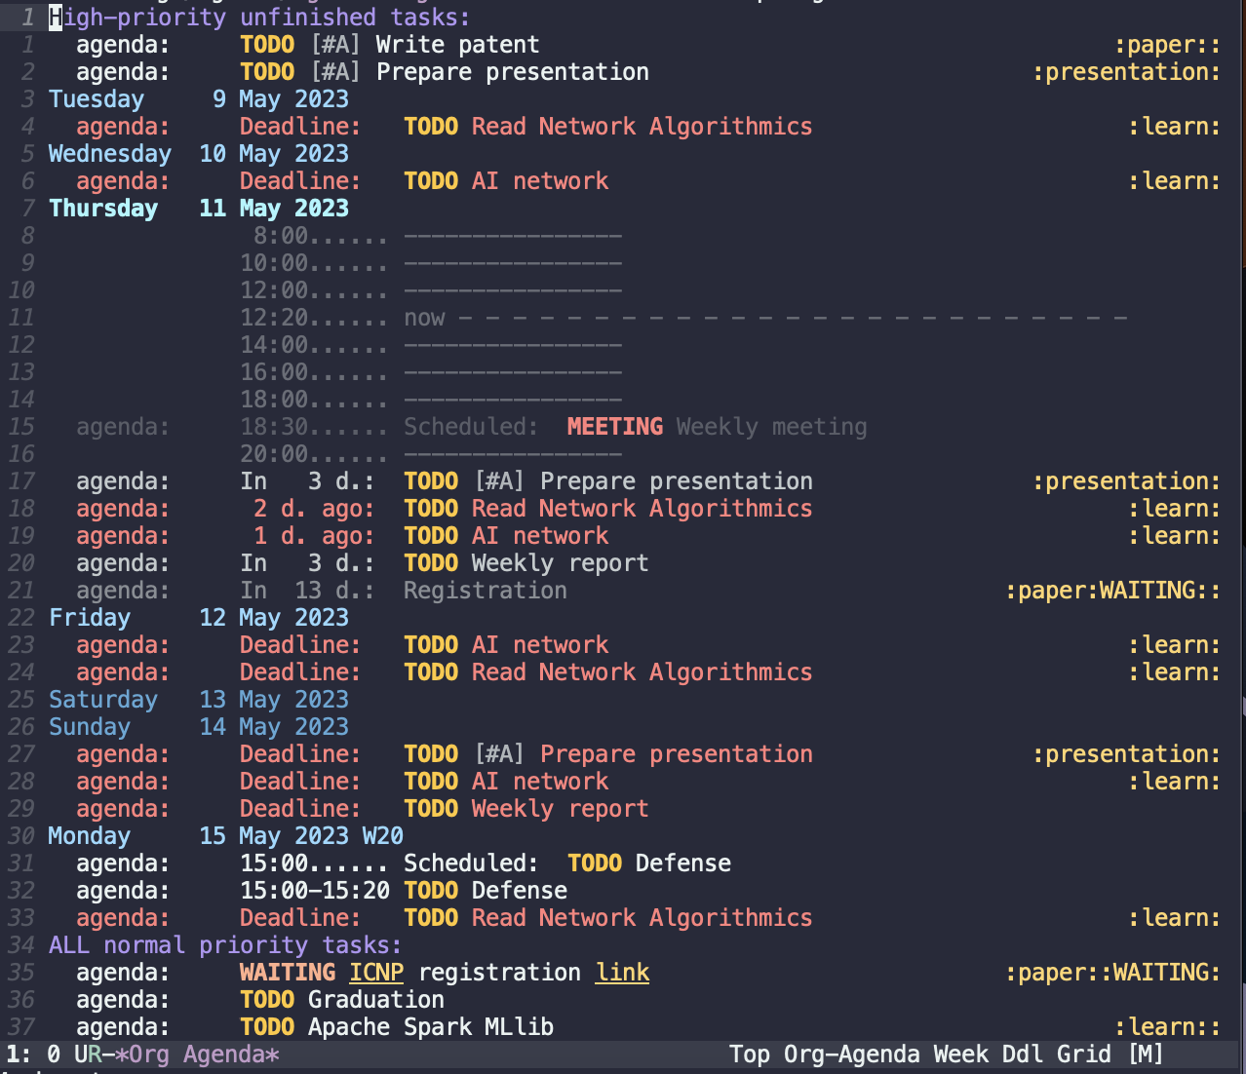Select the '1 d. ago: AI network' entry
This screenshot has height=1074, width=1246.
648,536
